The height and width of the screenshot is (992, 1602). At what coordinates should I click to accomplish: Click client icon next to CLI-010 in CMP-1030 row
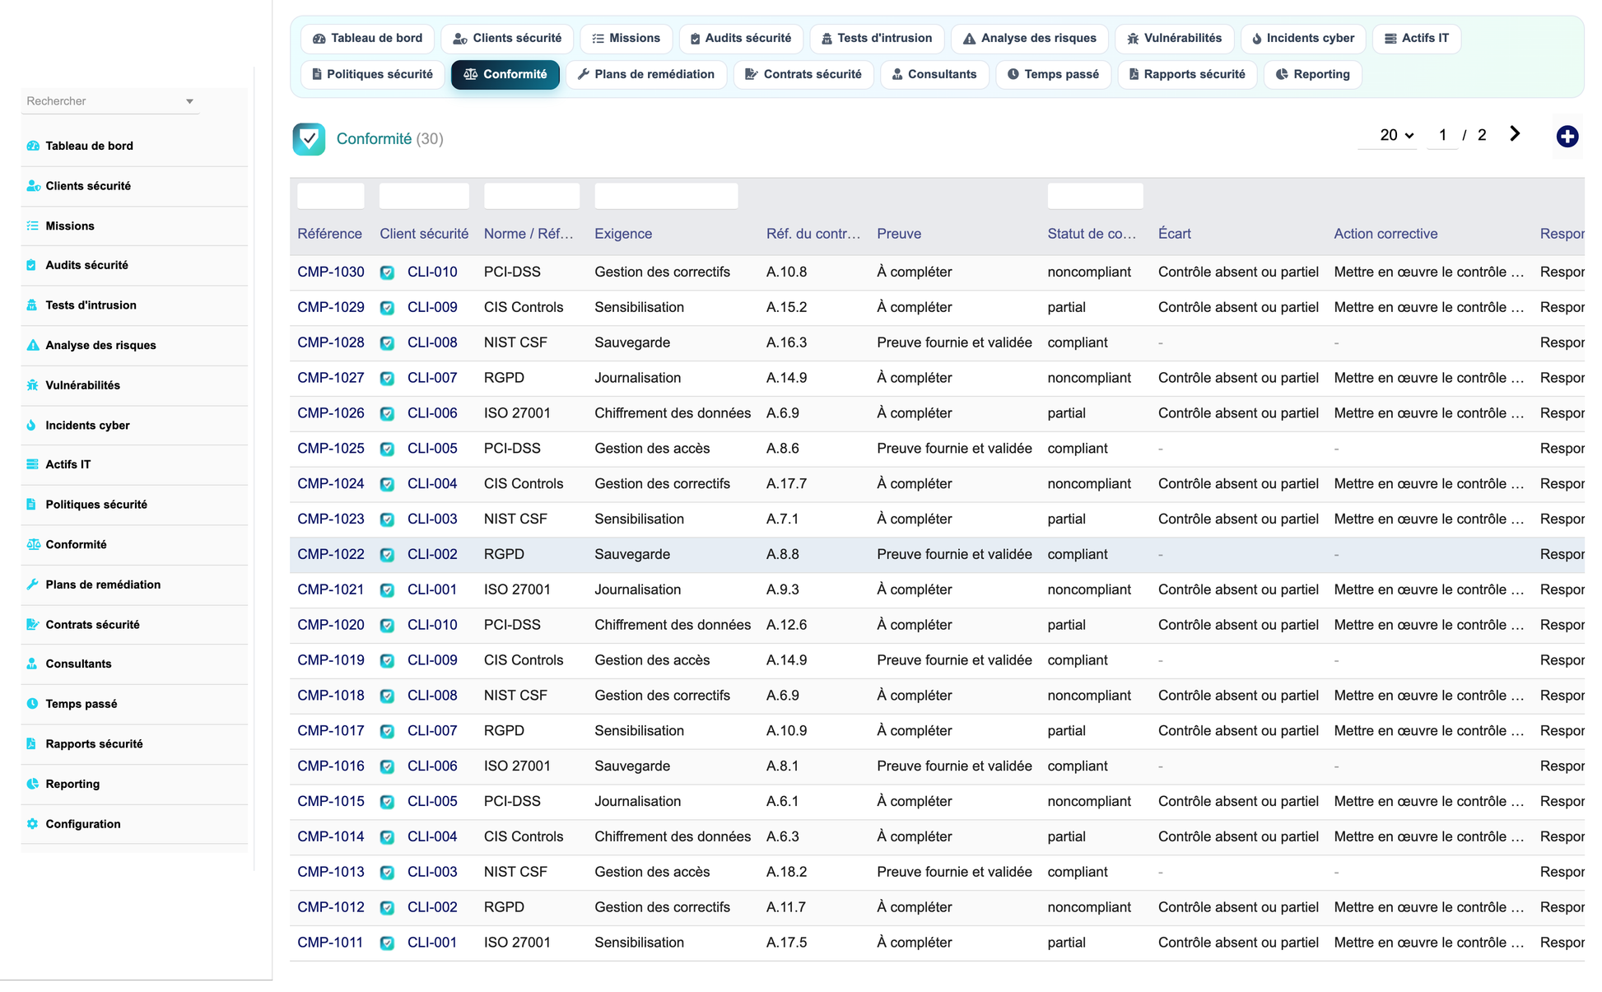click(x=387, y=272)
